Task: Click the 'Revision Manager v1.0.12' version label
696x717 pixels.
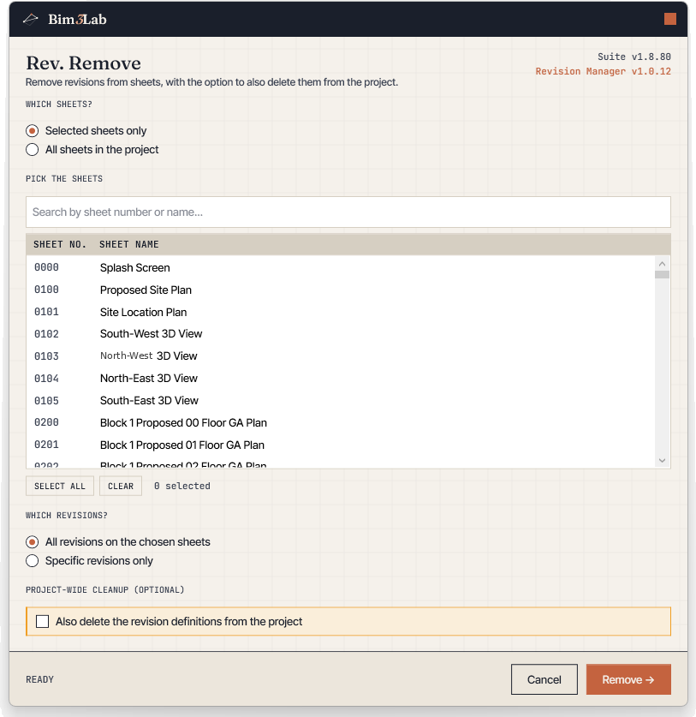Action: [x=604, y=71]
